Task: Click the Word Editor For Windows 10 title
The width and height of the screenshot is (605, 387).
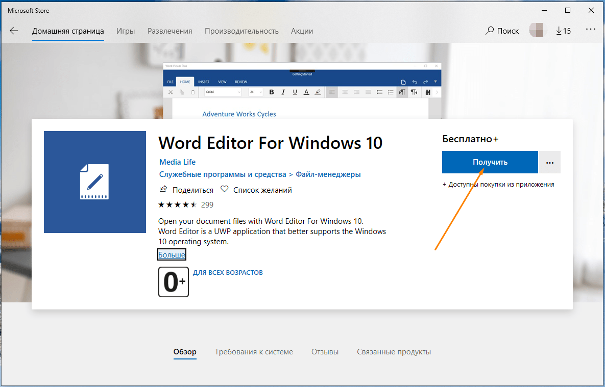Action: pyautogui.click(x=271, y=143)
